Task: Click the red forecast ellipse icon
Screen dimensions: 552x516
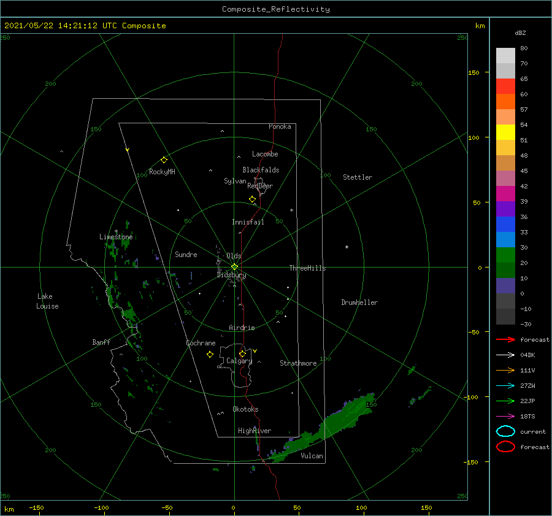Action: click(x=505, y=447)
